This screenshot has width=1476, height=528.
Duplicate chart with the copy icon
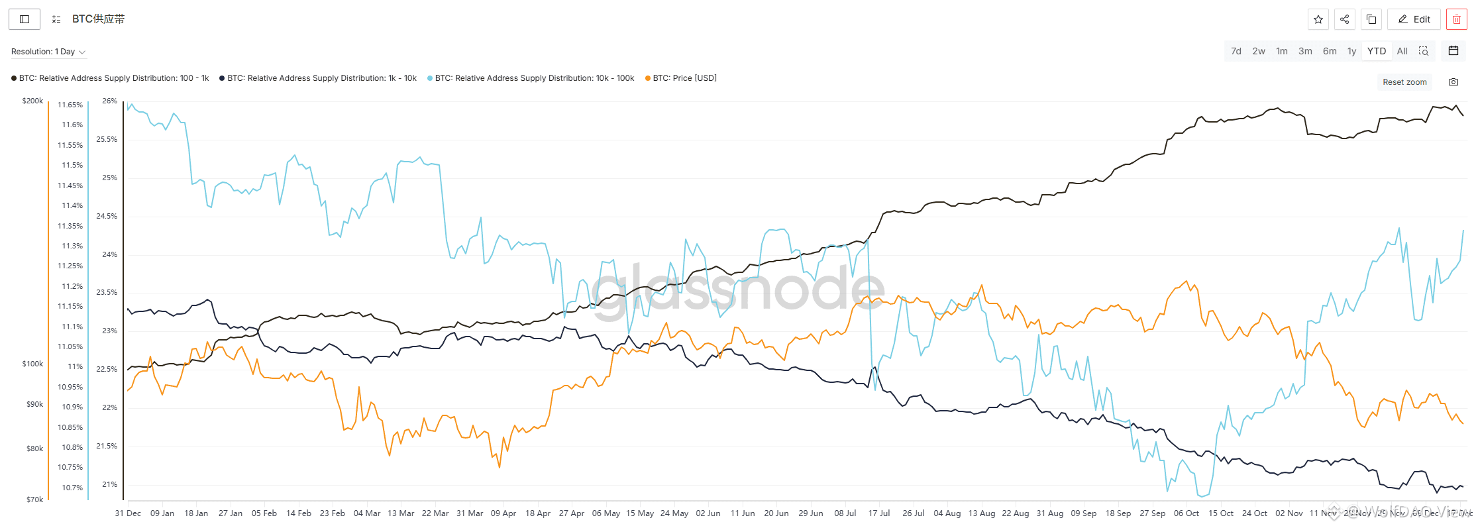1371,19
